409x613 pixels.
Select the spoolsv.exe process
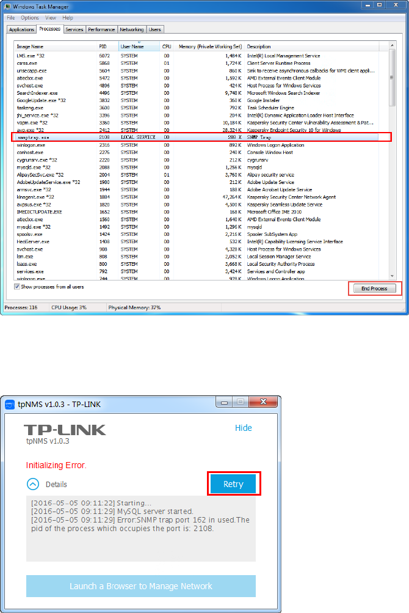click(x=197, y=234)
